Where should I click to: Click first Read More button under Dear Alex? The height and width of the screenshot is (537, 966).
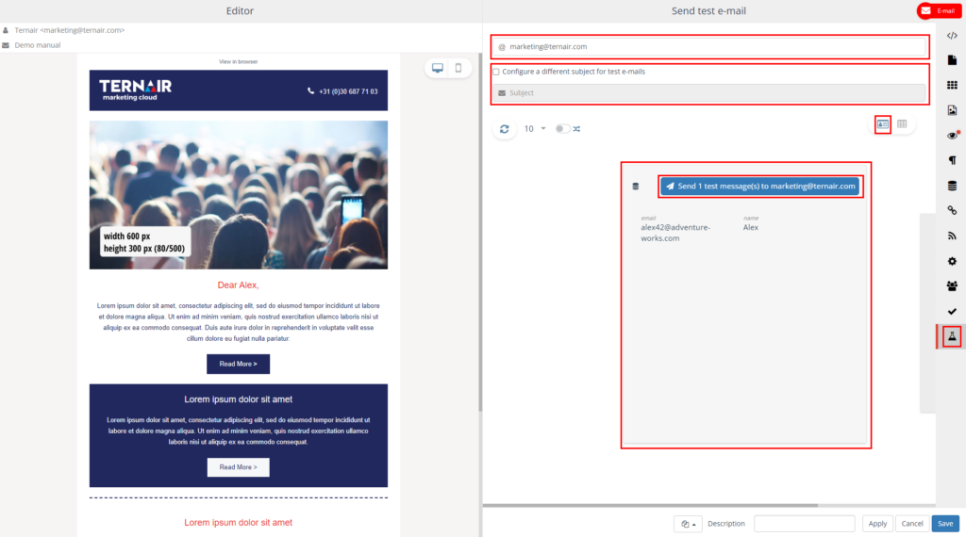[x=238, y=364]
